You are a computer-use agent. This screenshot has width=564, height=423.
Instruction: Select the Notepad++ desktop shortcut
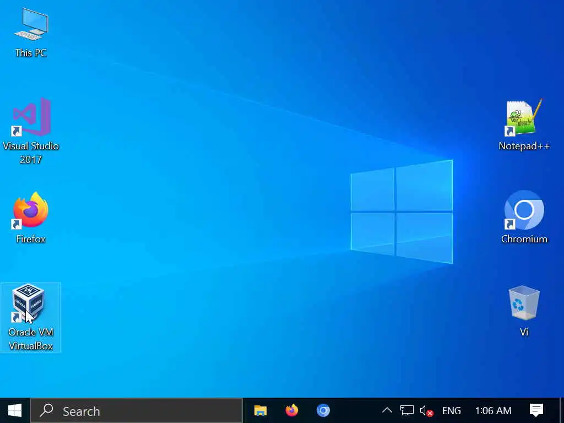point(524,124)
